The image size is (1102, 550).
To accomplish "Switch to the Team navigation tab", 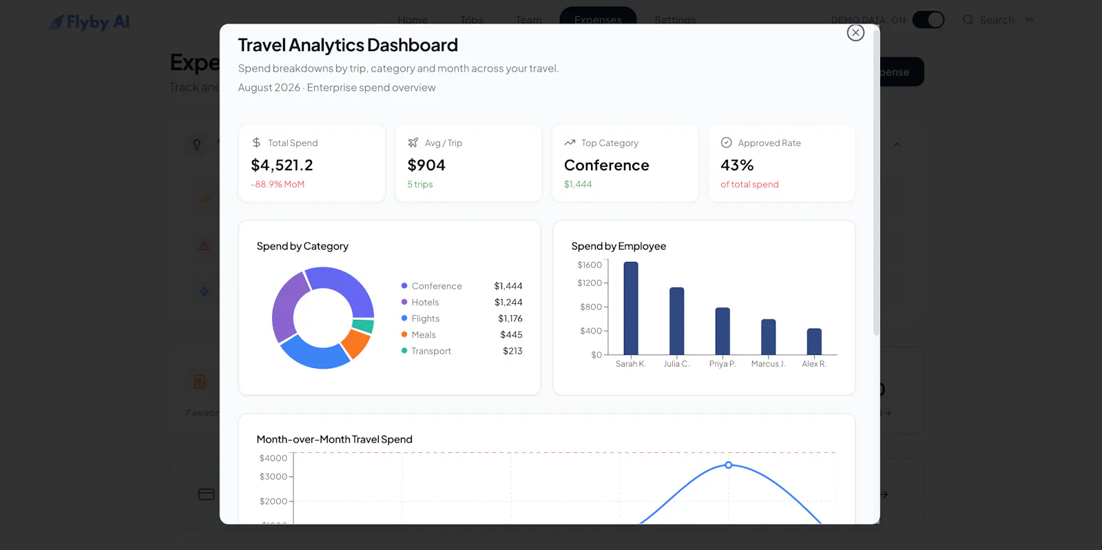I will pyautogui.click(x=529, y=20).
